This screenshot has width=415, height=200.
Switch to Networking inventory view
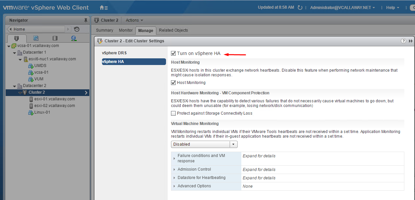tap(74, 38)
